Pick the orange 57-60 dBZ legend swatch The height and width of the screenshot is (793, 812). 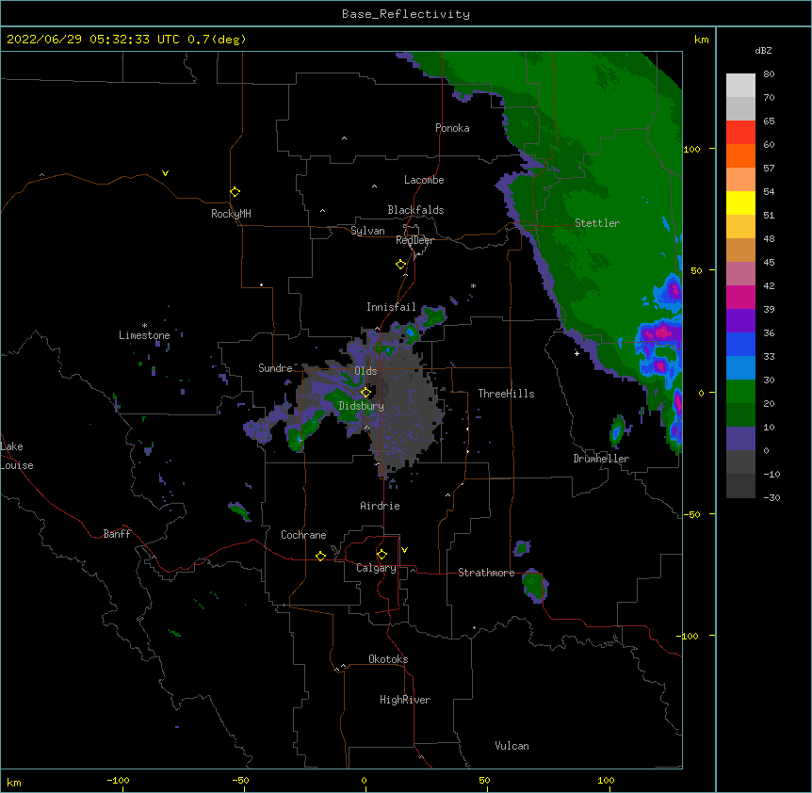(740, 155)
